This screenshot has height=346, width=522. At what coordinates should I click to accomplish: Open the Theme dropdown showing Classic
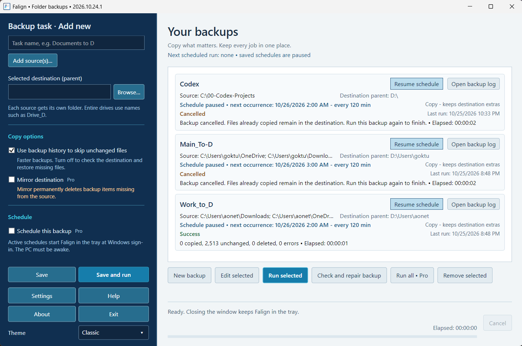[113, 332]
